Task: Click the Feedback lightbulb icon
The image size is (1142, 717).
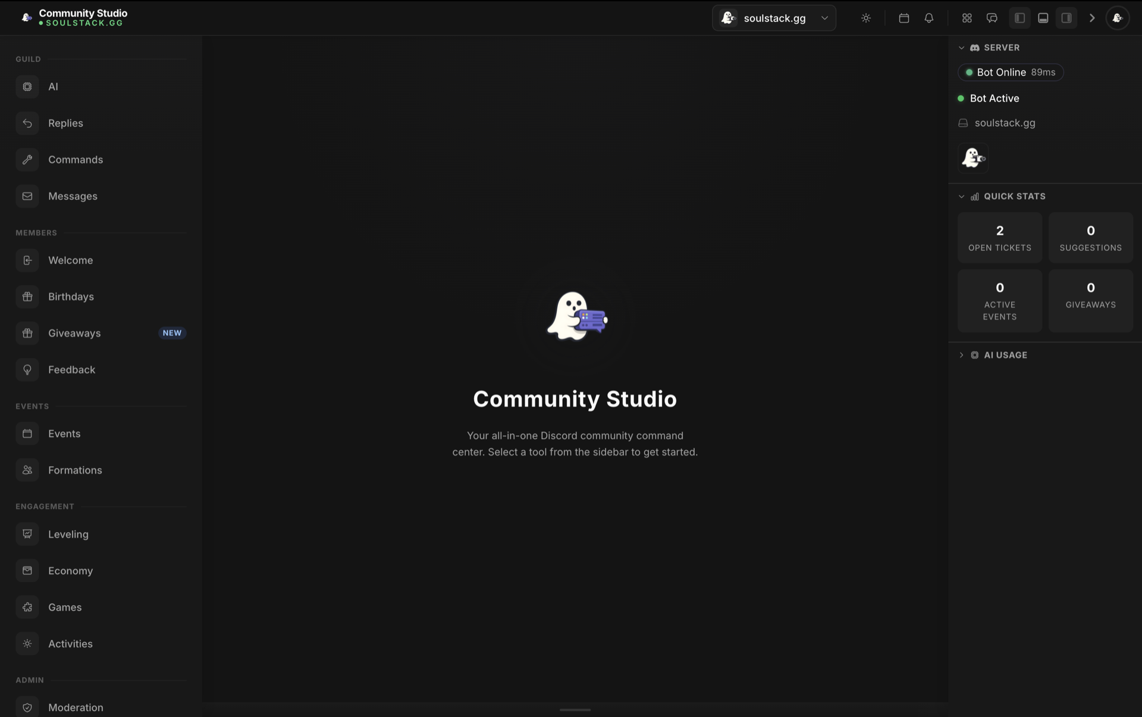Action: [27, 370]
